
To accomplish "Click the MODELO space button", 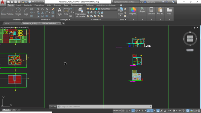I will point(117,111).
